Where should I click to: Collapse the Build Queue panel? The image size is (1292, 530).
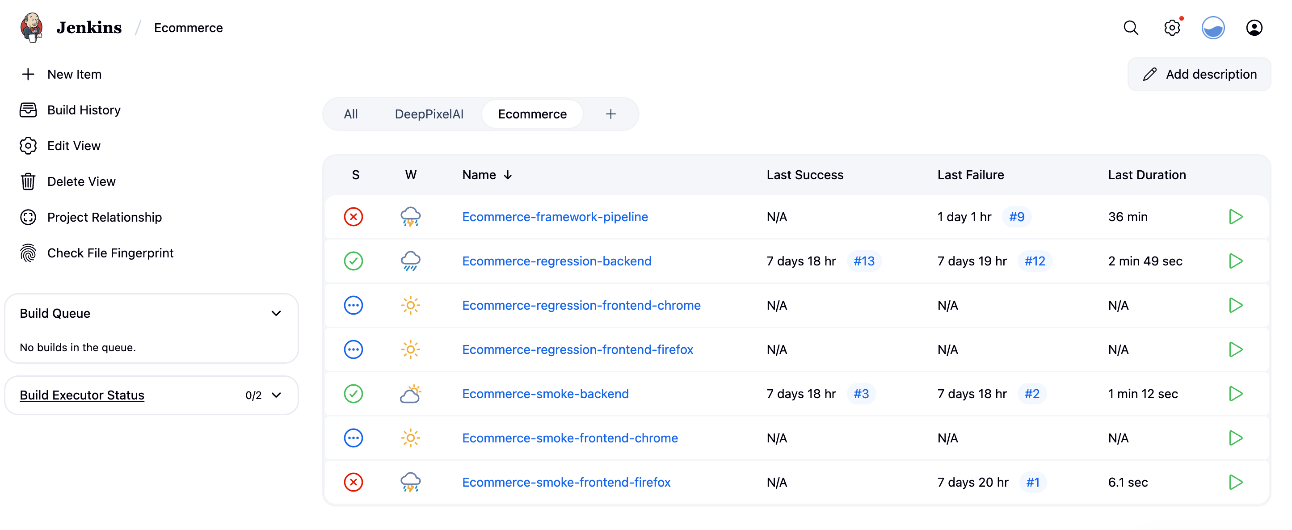[x=276, y=313]
